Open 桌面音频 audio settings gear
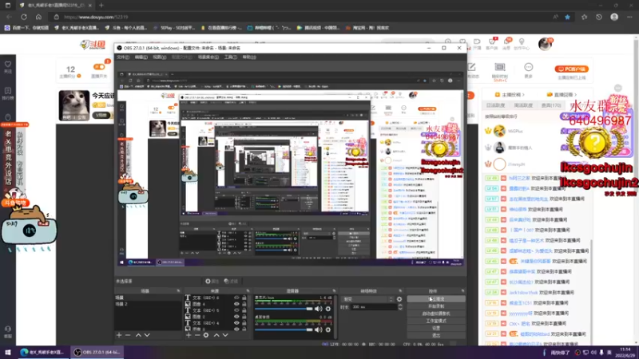This screenshot has width=639, height=359. [328, 329]
